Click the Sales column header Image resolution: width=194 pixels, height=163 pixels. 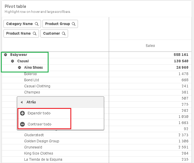[150, 46]
